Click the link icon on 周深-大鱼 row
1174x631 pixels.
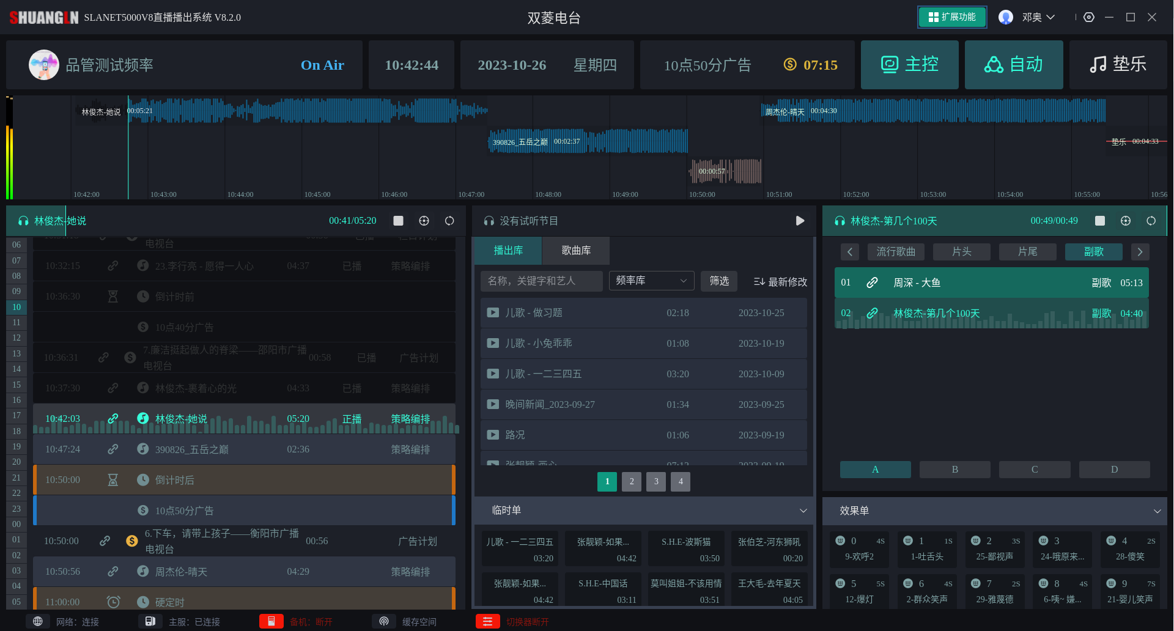coord(872,282)
